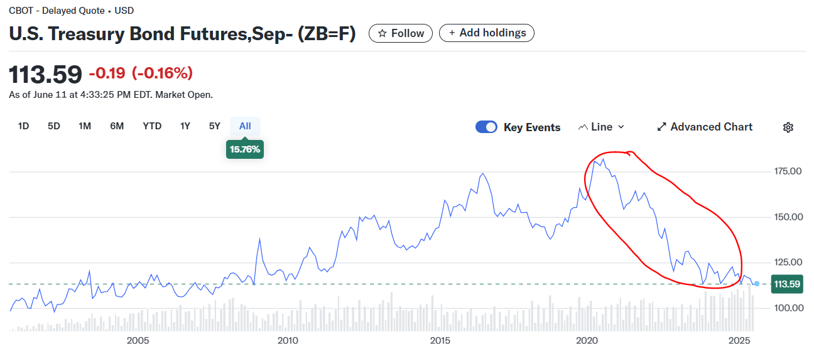
Task: Switch to the 5D range
Action: 54,126
